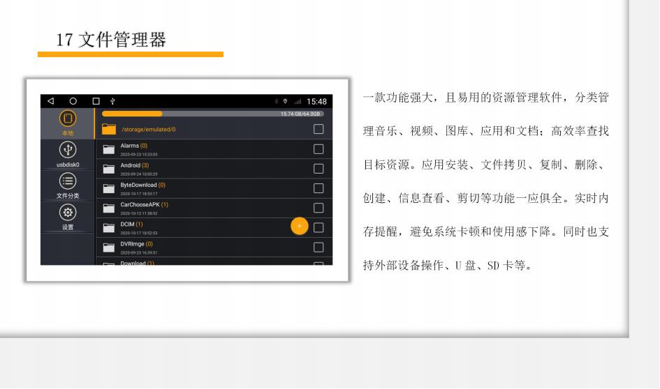Click the storage usage progress bar
This screenshot has height=389, width=660.
coord(212,114)
